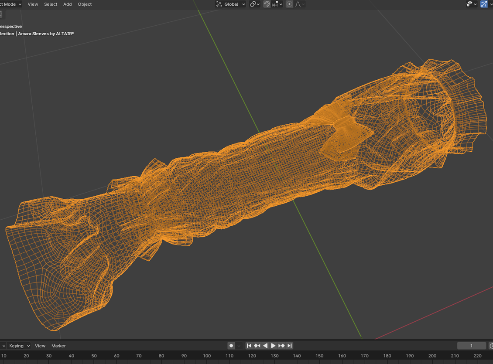Image resolution: width=493 pixels, height=364 pixels.
Task: Open the Add menu
Action: click(x=68, y=4)
